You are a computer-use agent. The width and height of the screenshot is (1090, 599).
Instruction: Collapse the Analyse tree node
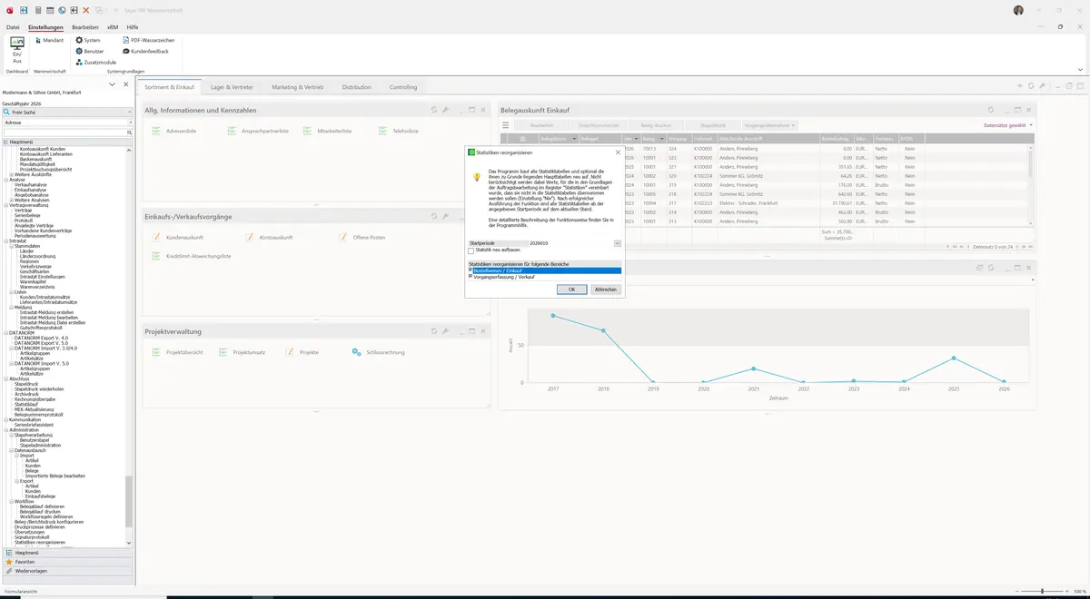(5, 180)
